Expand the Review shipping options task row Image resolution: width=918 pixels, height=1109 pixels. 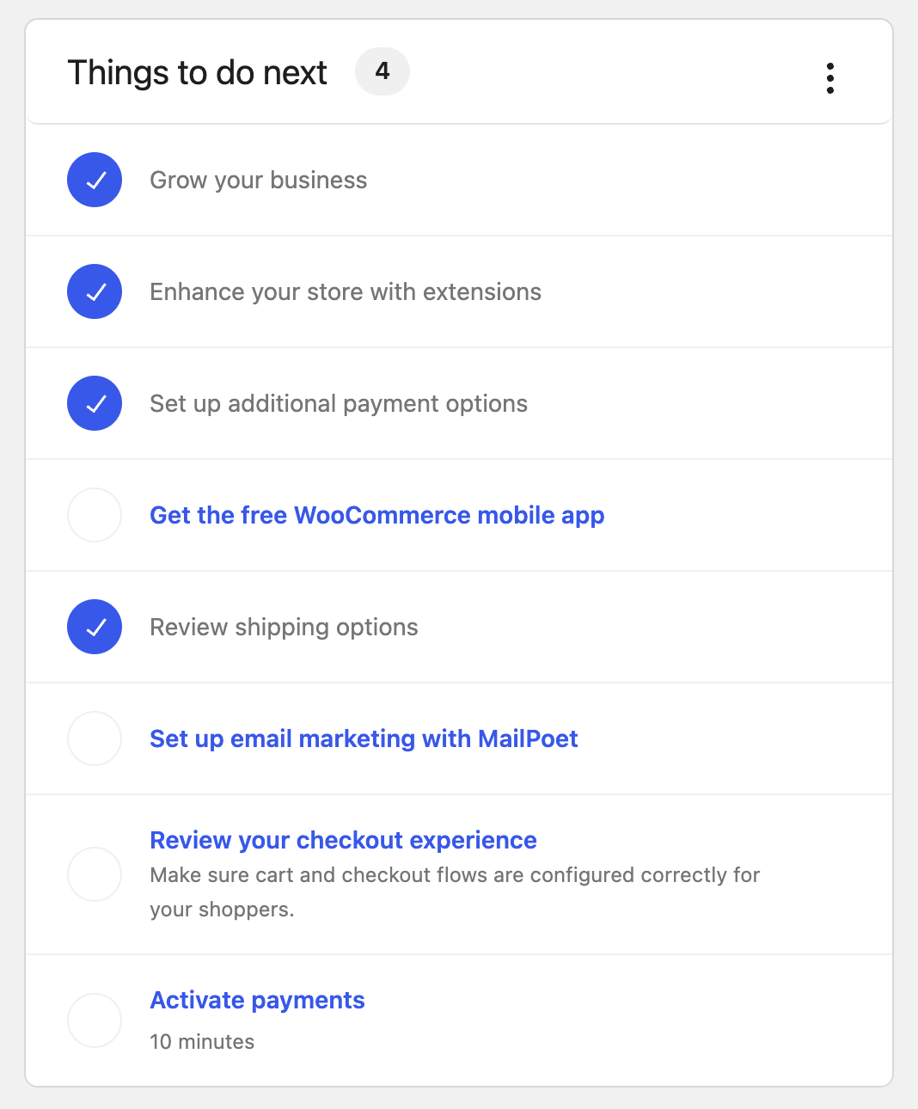pyautogui.click(x=284, y=627)
